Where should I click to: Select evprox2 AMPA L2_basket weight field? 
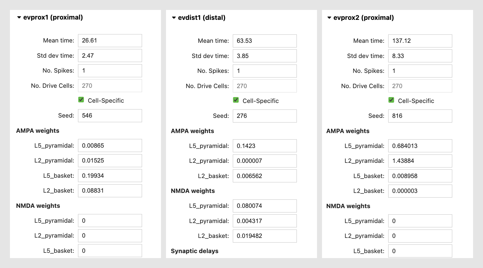(420, 191)
